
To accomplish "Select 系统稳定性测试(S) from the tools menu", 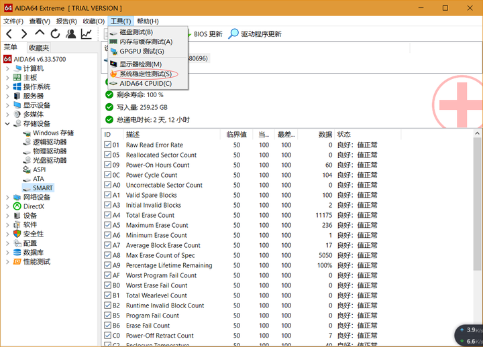I will click(x=145, y=74).
